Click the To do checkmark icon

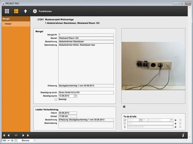point(125,120)
